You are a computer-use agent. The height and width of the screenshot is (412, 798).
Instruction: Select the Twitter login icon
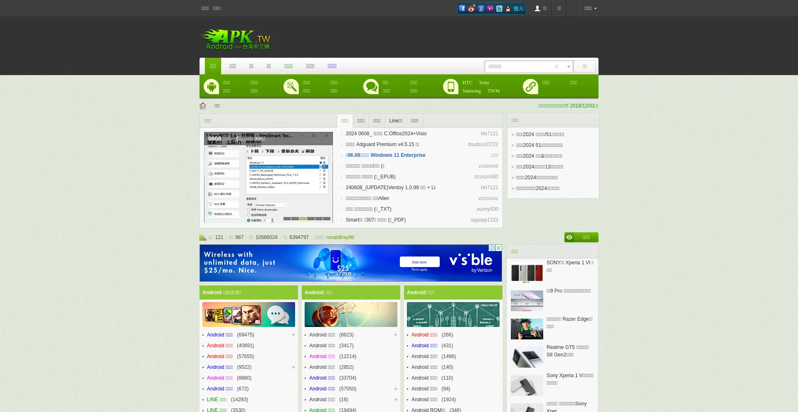click(499, 8)
